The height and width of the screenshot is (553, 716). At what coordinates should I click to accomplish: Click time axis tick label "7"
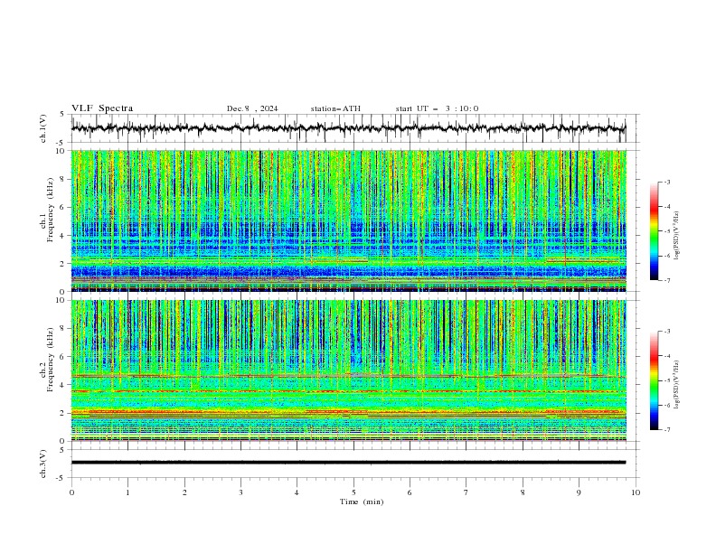466,492
